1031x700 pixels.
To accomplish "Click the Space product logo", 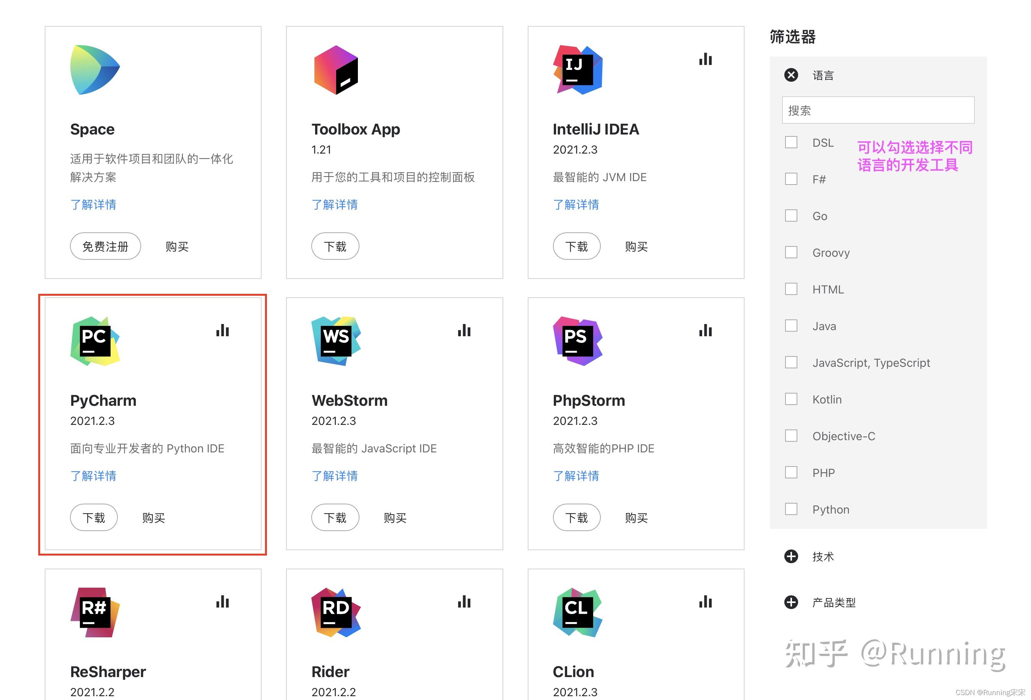I will point(94,69).
